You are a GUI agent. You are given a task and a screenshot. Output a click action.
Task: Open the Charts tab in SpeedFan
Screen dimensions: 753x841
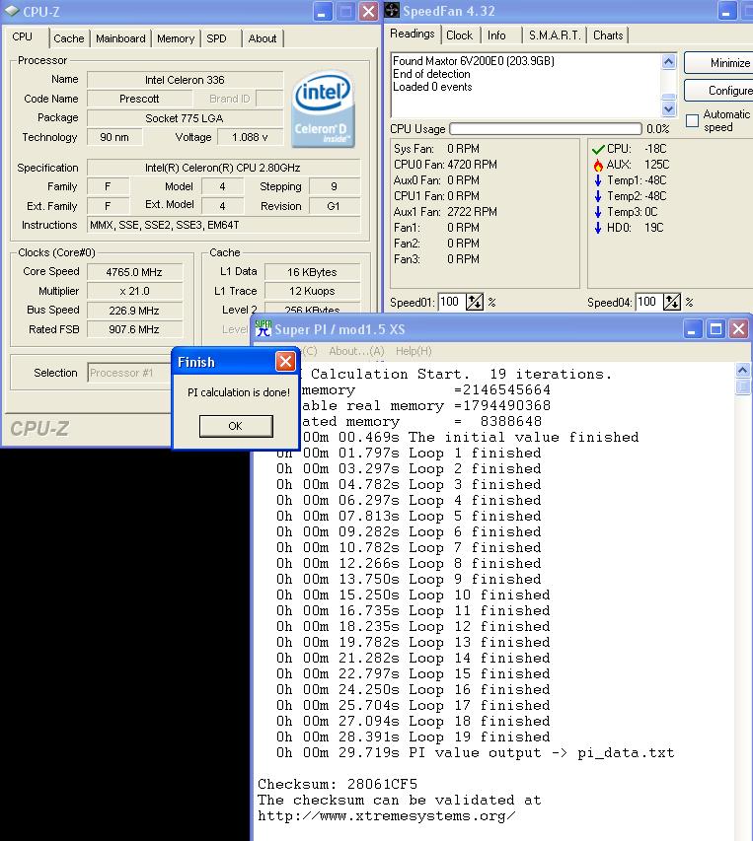point(608,35)
